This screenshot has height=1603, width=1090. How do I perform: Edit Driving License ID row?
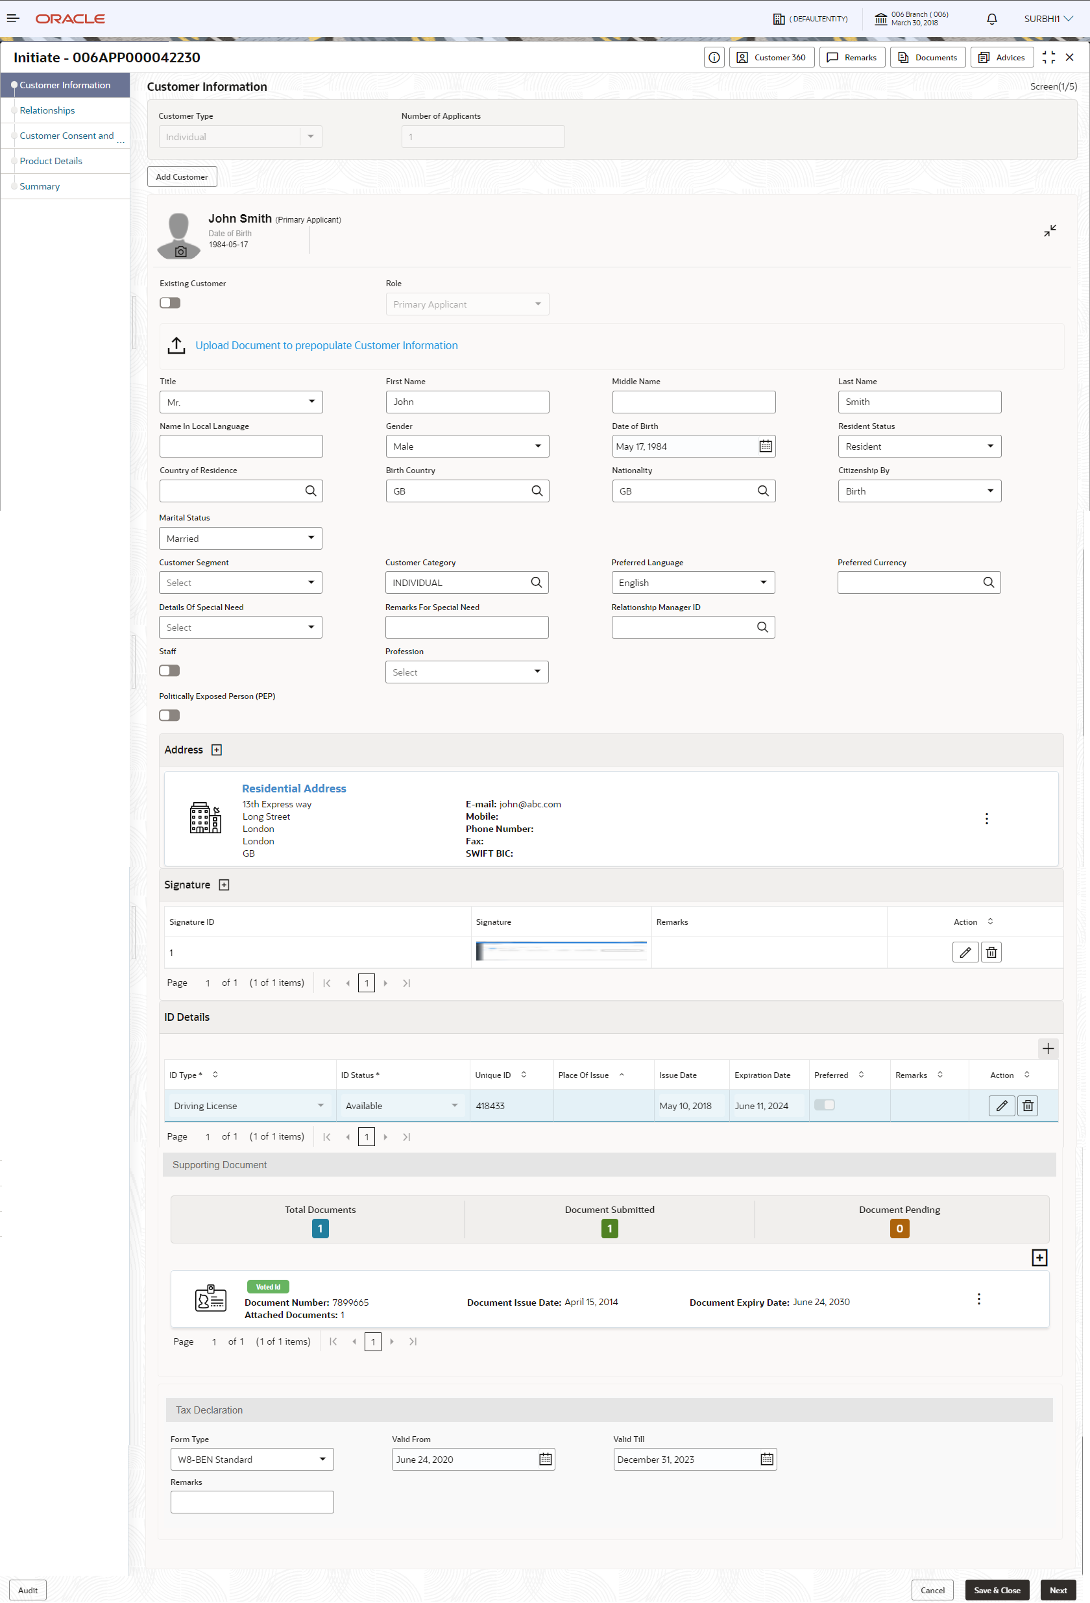[x=1002, y=1106]
